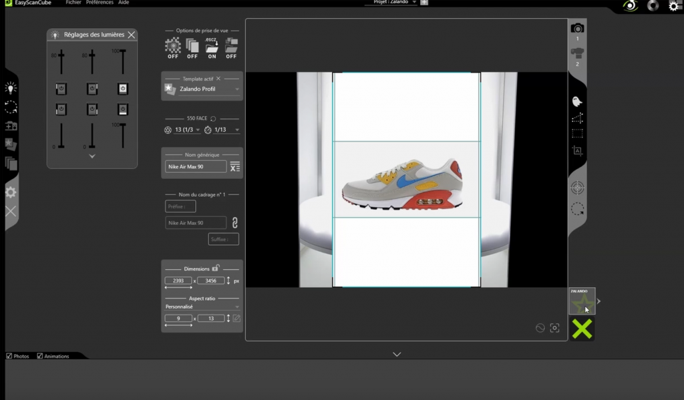Close the Réglages des lumières panel
The width and height of the screenshot is (684, 400).
coord(132,35)
